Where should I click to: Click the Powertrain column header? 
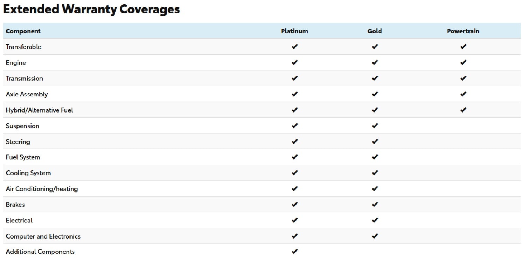tap(463, 31)
